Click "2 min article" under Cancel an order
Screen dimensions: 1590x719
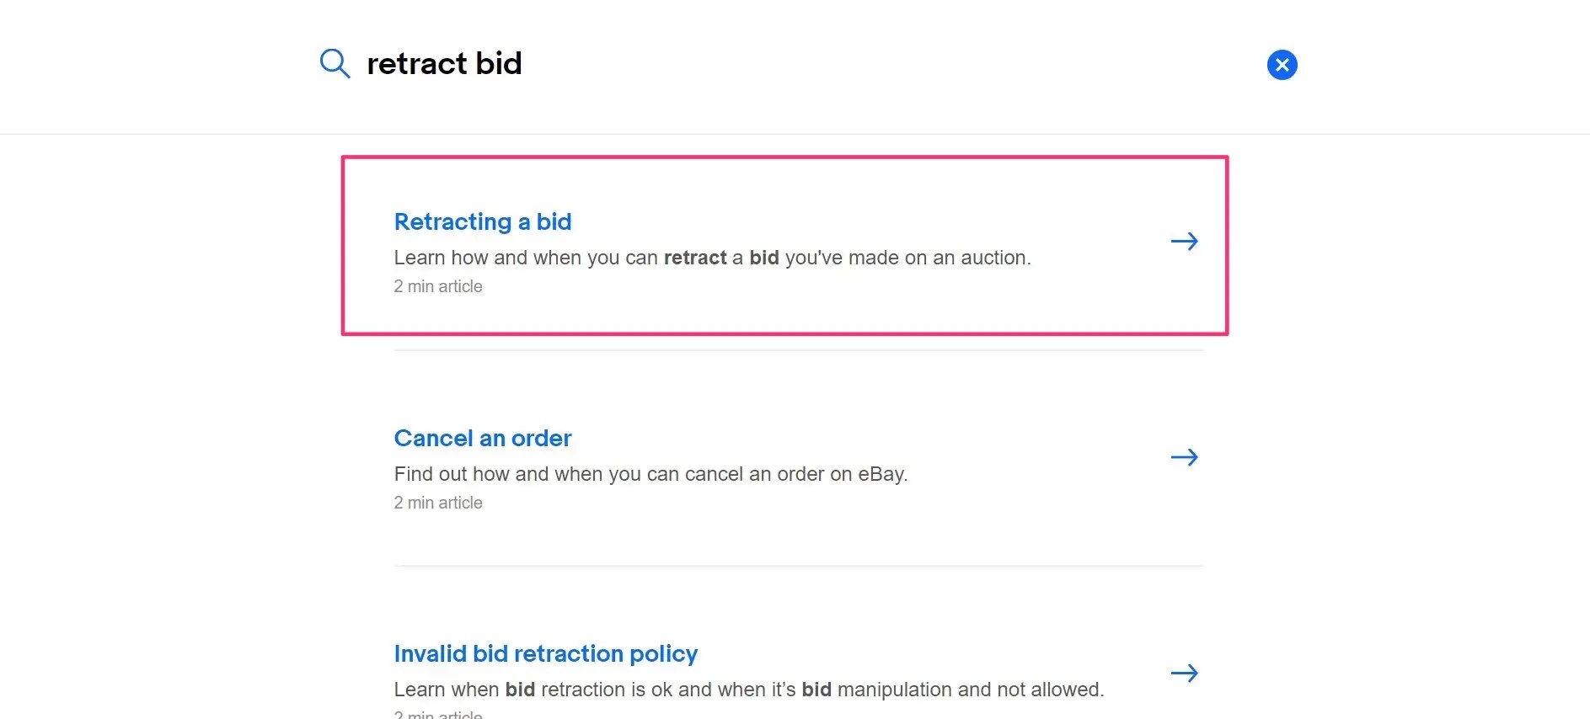[x=438, y=503]
